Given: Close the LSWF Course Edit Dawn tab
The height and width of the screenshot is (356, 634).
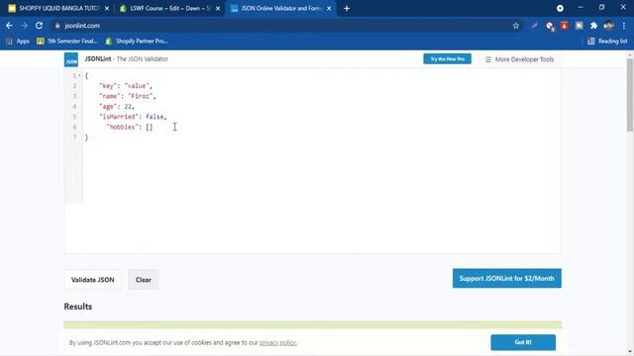Looking at the screenshot, I should coord(218,9).
